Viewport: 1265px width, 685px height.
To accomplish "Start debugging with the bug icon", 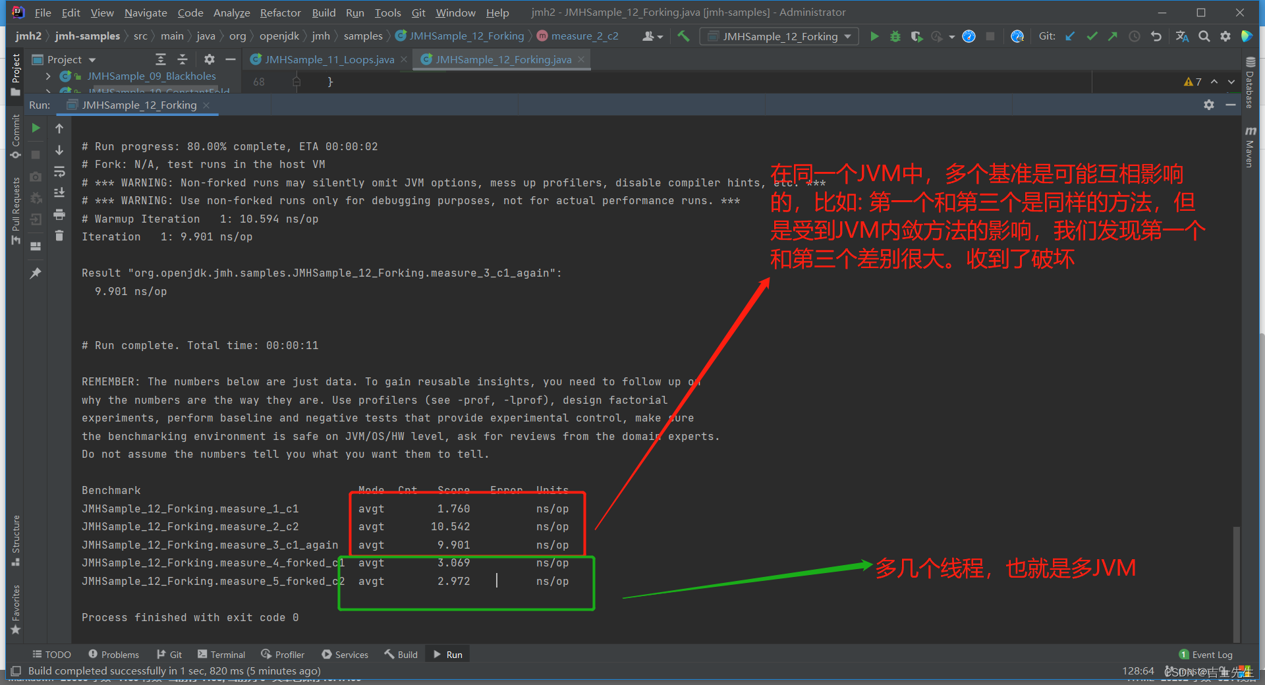I will point(895,36).
